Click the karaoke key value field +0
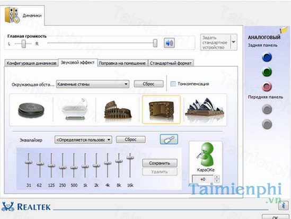291x219 pixels. 203,179
